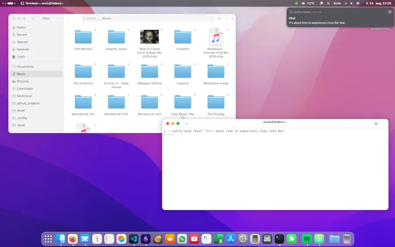Open terminal's three-dot options menu
The image size is (395, 247).
tap(384, 124)
